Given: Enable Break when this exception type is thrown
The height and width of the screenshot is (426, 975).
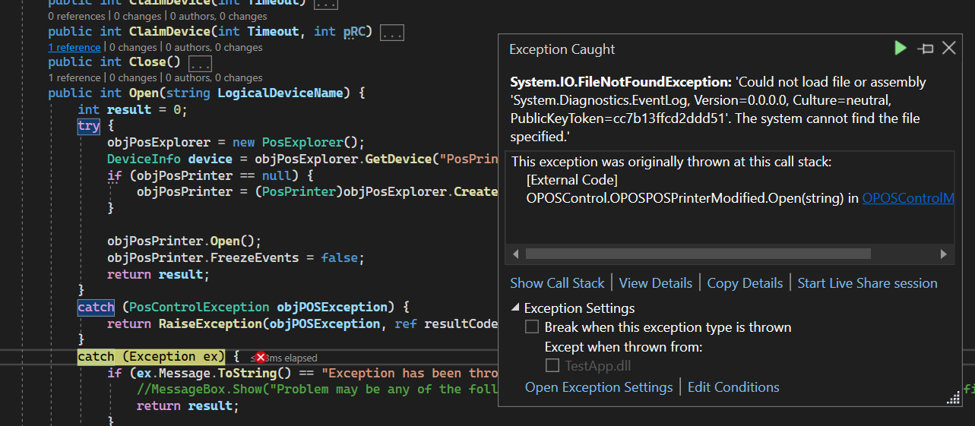Looking at the screenshot, I should pyautogui.click(x=532, y=327).
